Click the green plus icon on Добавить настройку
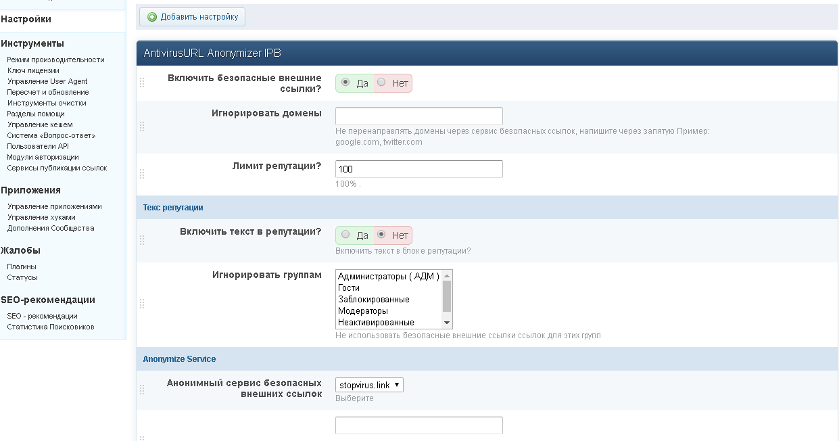This screenshot has width=839, height=441. tap(152, 17)
